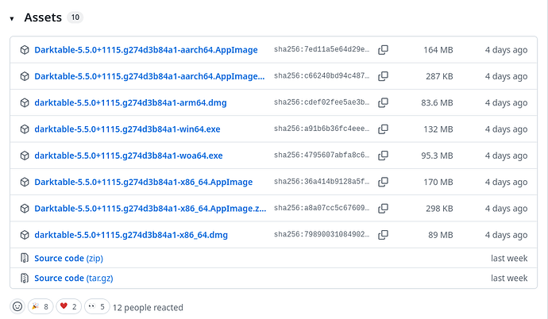This screenshot has height=319, width=548.
Task: Click hash text sha256:79890031084902
Action: coord(322,234)
